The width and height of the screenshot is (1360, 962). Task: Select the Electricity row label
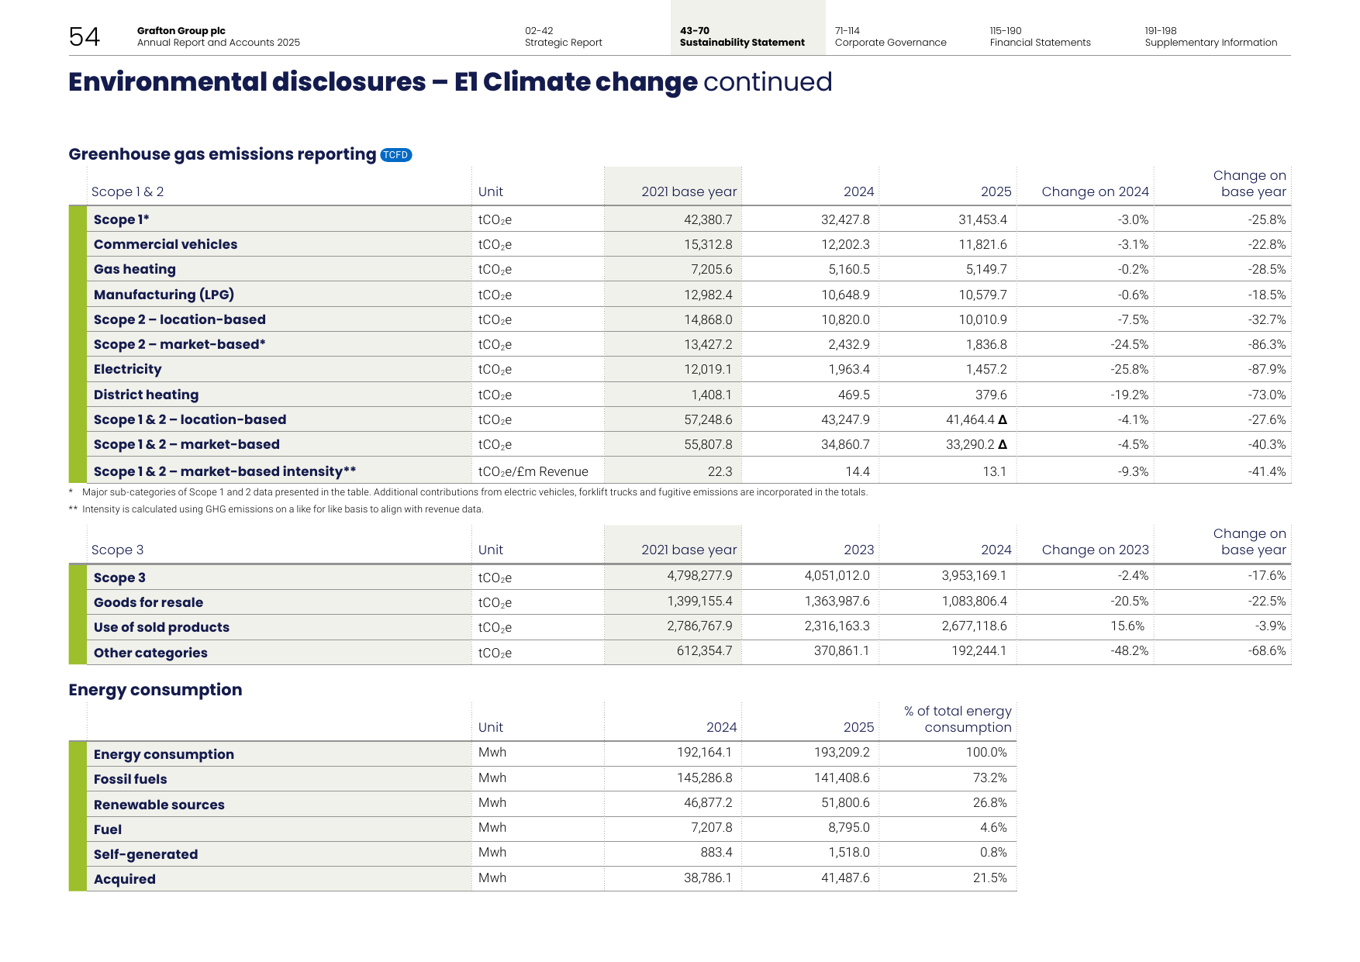pos(128,369)
